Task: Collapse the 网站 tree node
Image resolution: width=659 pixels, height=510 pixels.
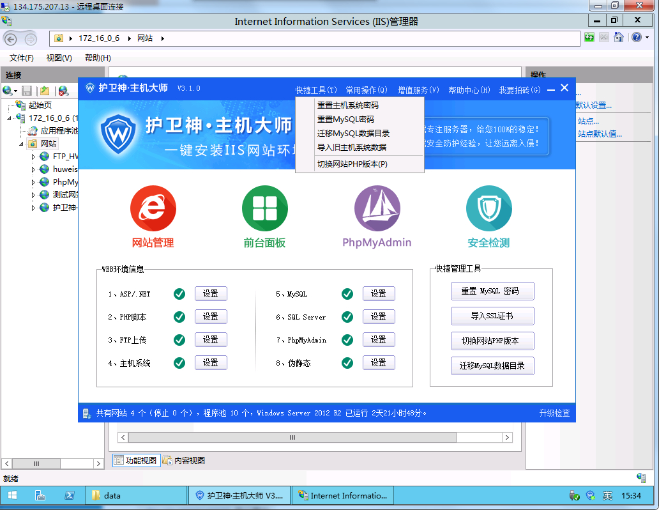Action: (22, 144)
